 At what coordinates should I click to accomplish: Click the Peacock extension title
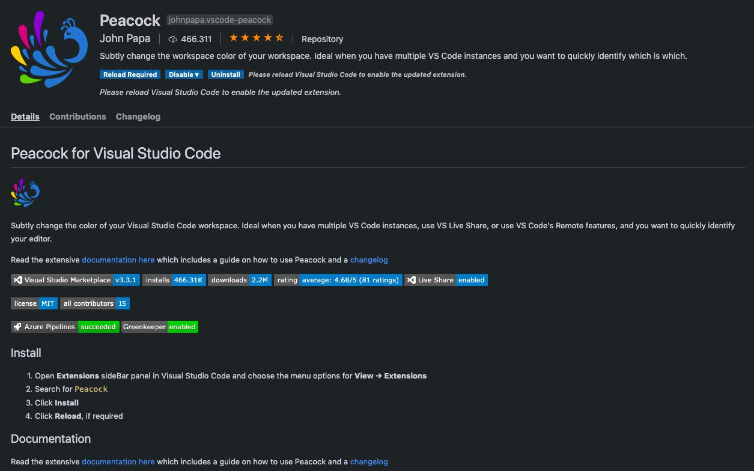point(130,20)
